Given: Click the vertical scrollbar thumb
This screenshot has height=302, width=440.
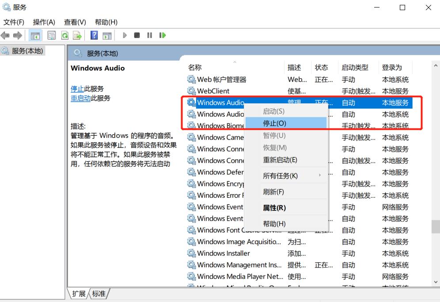Looking at the screenshot, I should [x=436, y=227].
